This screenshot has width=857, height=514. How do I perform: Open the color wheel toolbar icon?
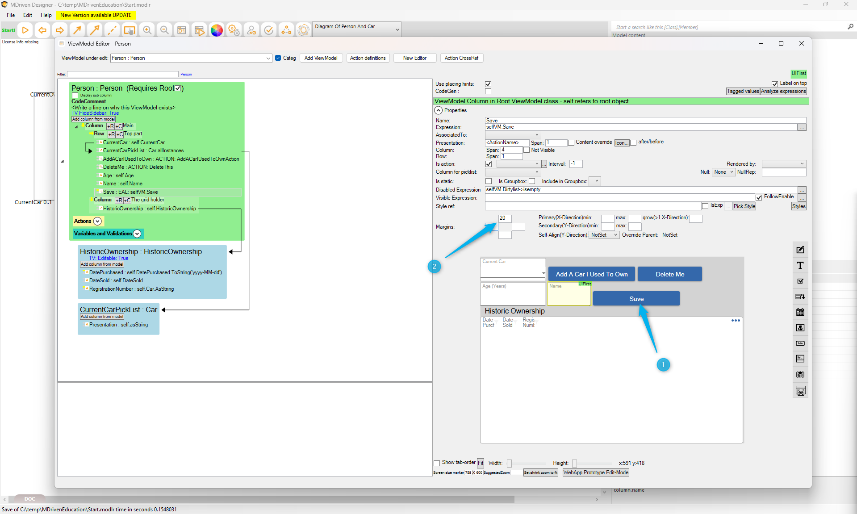[x=217, y=30]
